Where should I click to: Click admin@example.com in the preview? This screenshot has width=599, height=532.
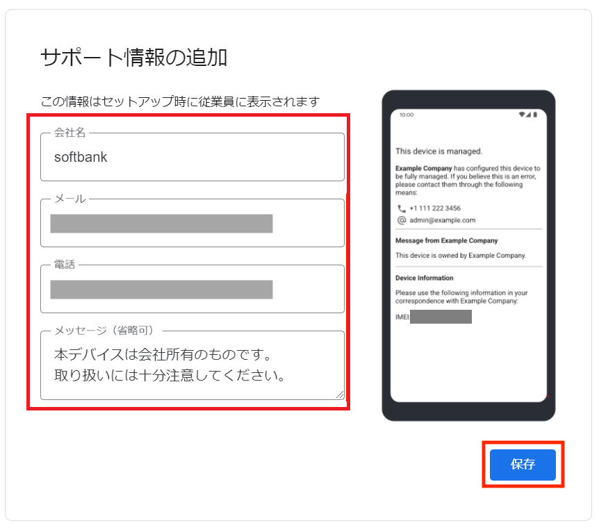coord(443,220)
